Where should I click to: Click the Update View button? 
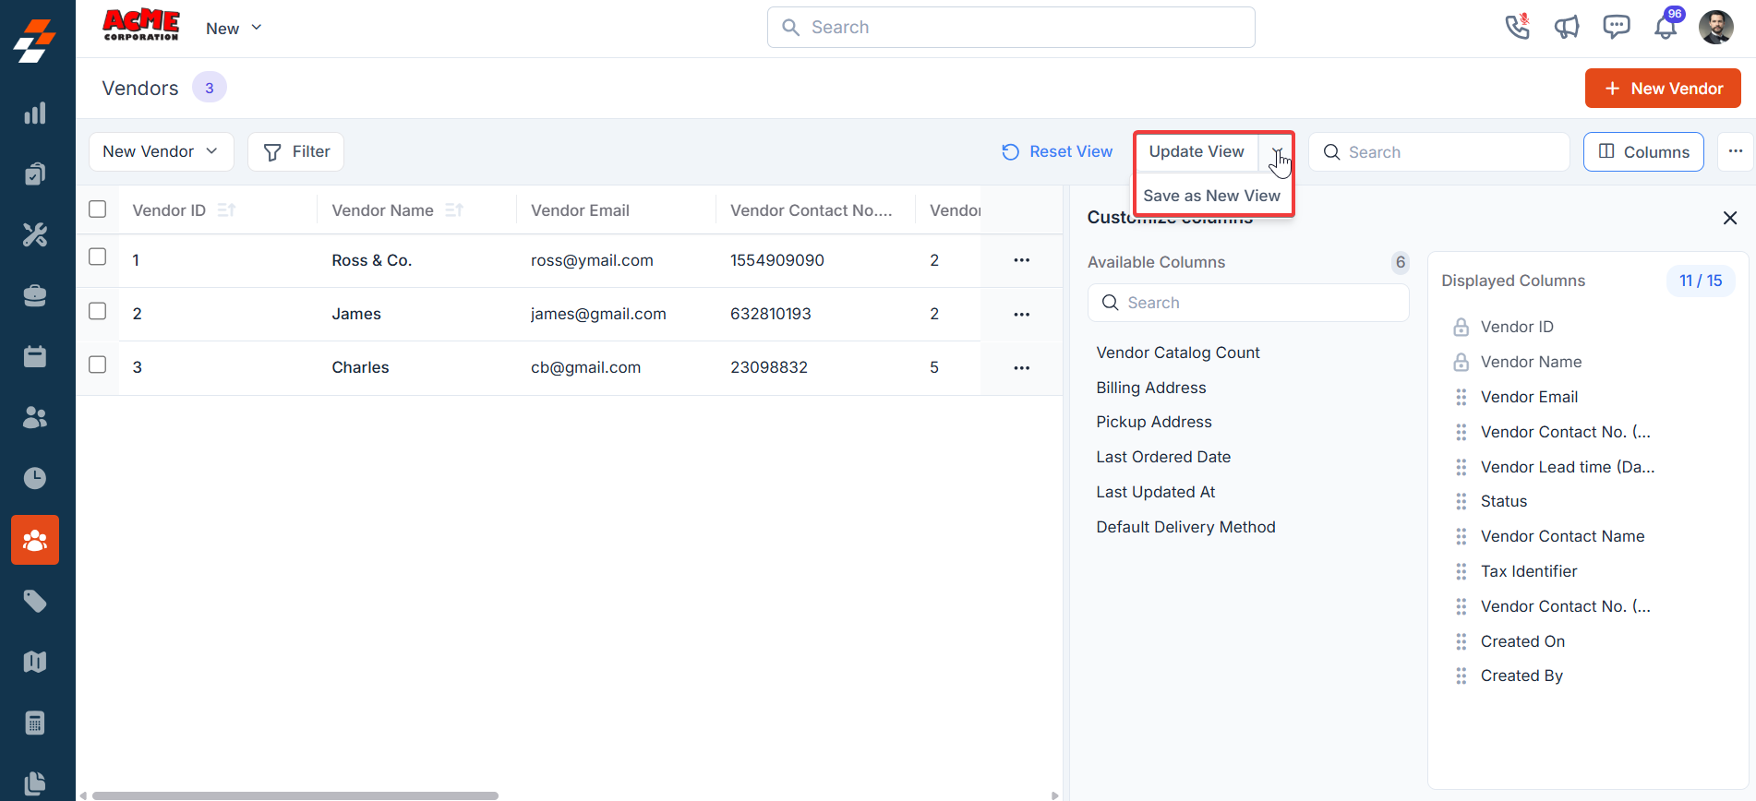point(1197,151)
